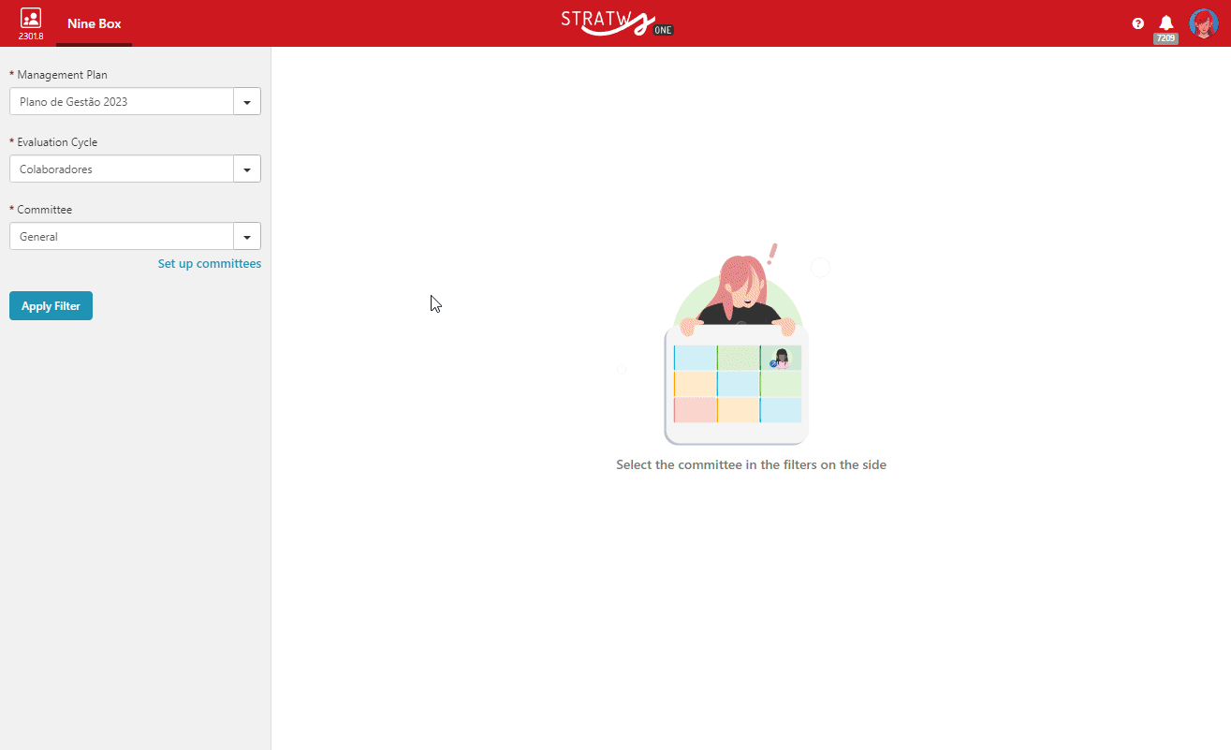Open the Set up committees link

click(x=210, y=264)
